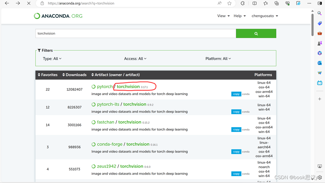The height and width of the screenshot is (183, 325).
Task: Expand the Type: All filter
Action: 52,59
